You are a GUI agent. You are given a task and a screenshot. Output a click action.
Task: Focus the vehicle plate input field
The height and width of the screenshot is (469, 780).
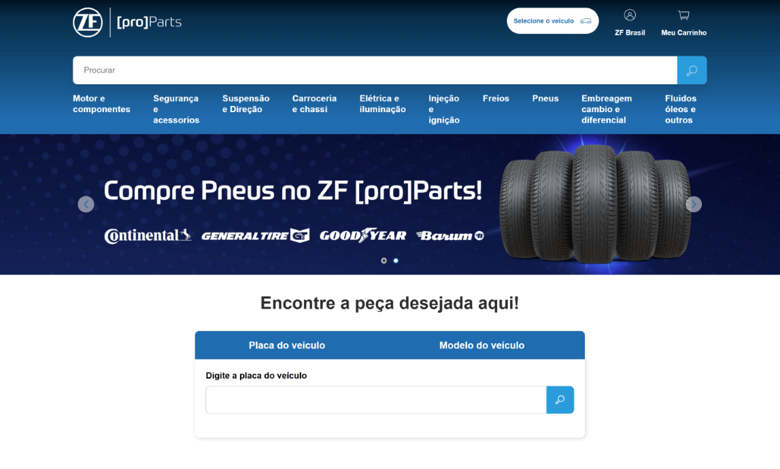tap(375, 400)
